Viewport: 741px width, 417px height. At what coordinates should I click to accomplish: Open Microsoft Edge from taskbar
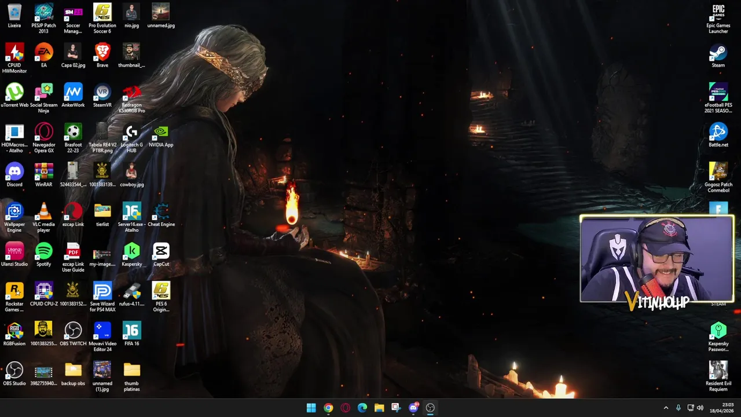(362, 408)
